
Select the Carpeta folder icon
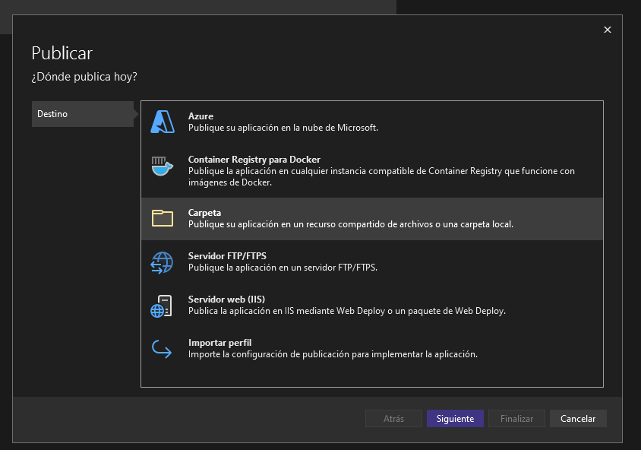pos(162,218)
